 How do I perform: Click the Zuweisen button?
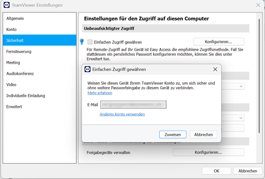[x=173, y=135]
